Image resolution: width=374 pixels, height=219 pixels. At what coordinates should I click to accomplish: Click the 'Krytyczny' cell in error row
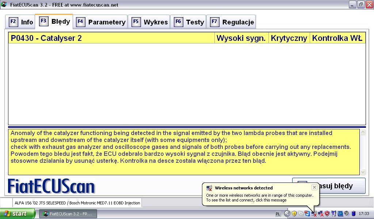(289, 38)
